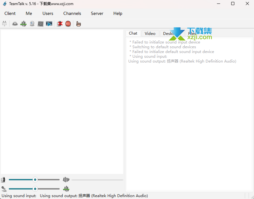The width and height of the screenshot is (254, 199).
Task: Click the window resize grip at corner
Action: (x=252, y=197)
